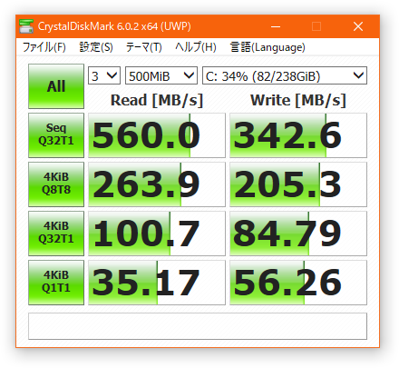Screen dimensions: 399x368
Task: Open the 設定(S) menu
Action: pyautogui.click(x=96, y=47)
